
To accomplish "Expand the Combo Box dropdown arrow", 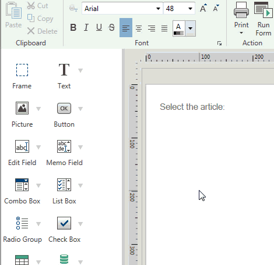I will click(38, 185).
